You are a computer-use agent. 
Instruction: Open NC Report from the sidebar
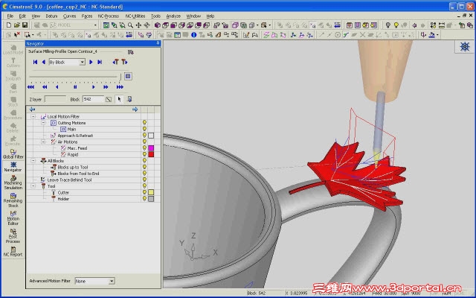click(13, 252)
